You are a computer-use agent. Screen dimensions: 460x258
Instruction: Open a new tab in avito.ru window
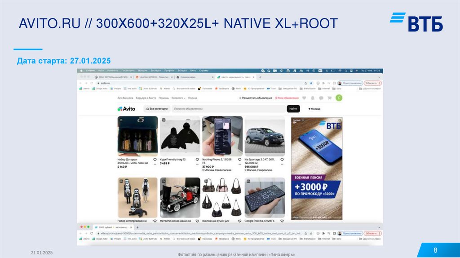[x=260, y=77]
